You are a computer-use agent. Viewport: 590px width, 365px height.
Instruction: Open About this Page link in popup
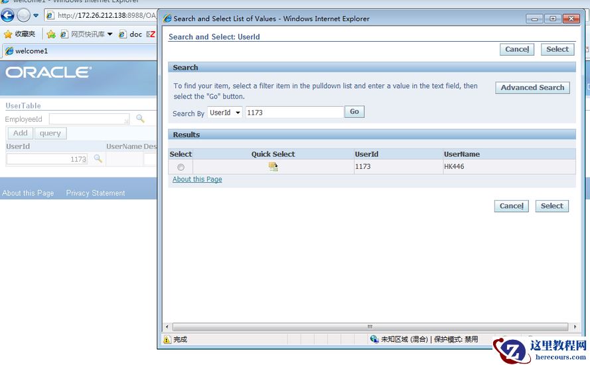pos(197,180)
